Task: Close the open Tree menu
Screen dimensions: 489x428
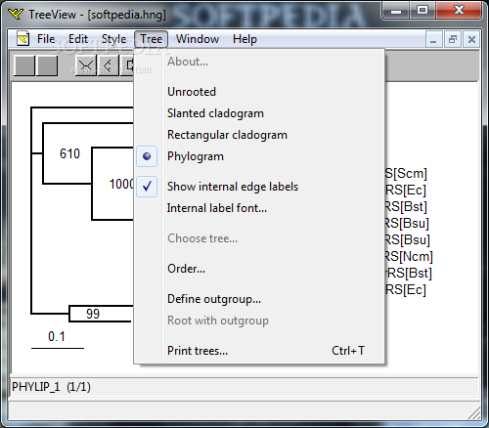Action: 151,39
